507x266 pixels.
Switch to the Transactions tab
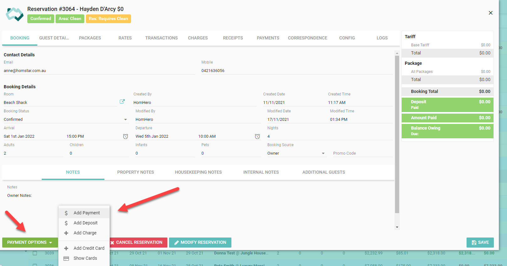click(161, 38)
